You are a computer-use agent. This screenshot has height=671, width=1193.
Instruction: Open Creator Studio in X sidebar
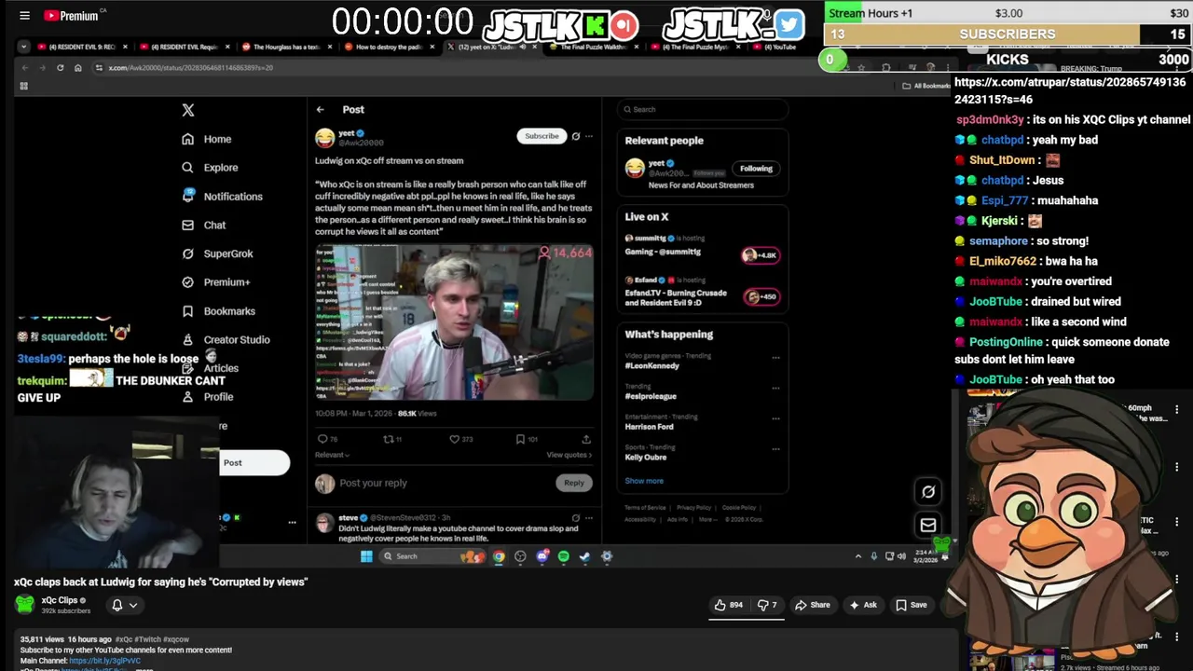tap(226, 340)
